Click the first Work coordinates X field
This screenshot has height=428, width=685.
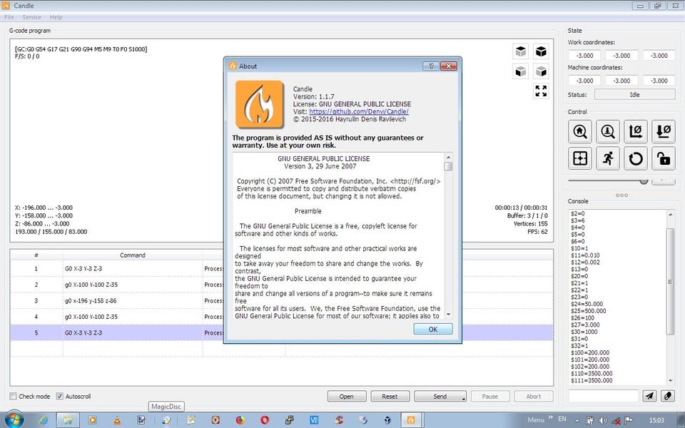coord(584,56)
